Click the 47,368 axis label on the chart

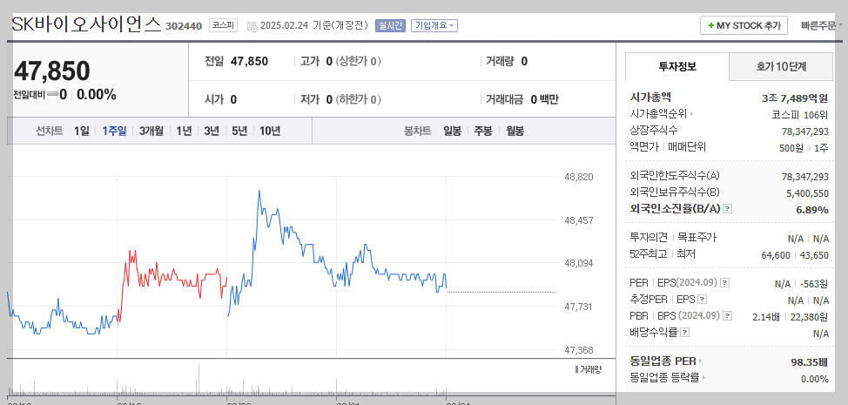[579, 350]
